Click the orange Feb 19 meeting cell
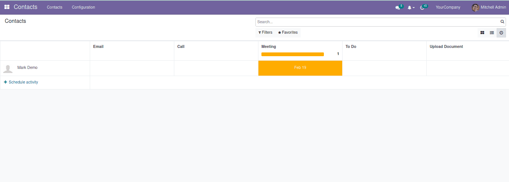The height and width of the screenshot is (182, 509). (x=300, y=68)
